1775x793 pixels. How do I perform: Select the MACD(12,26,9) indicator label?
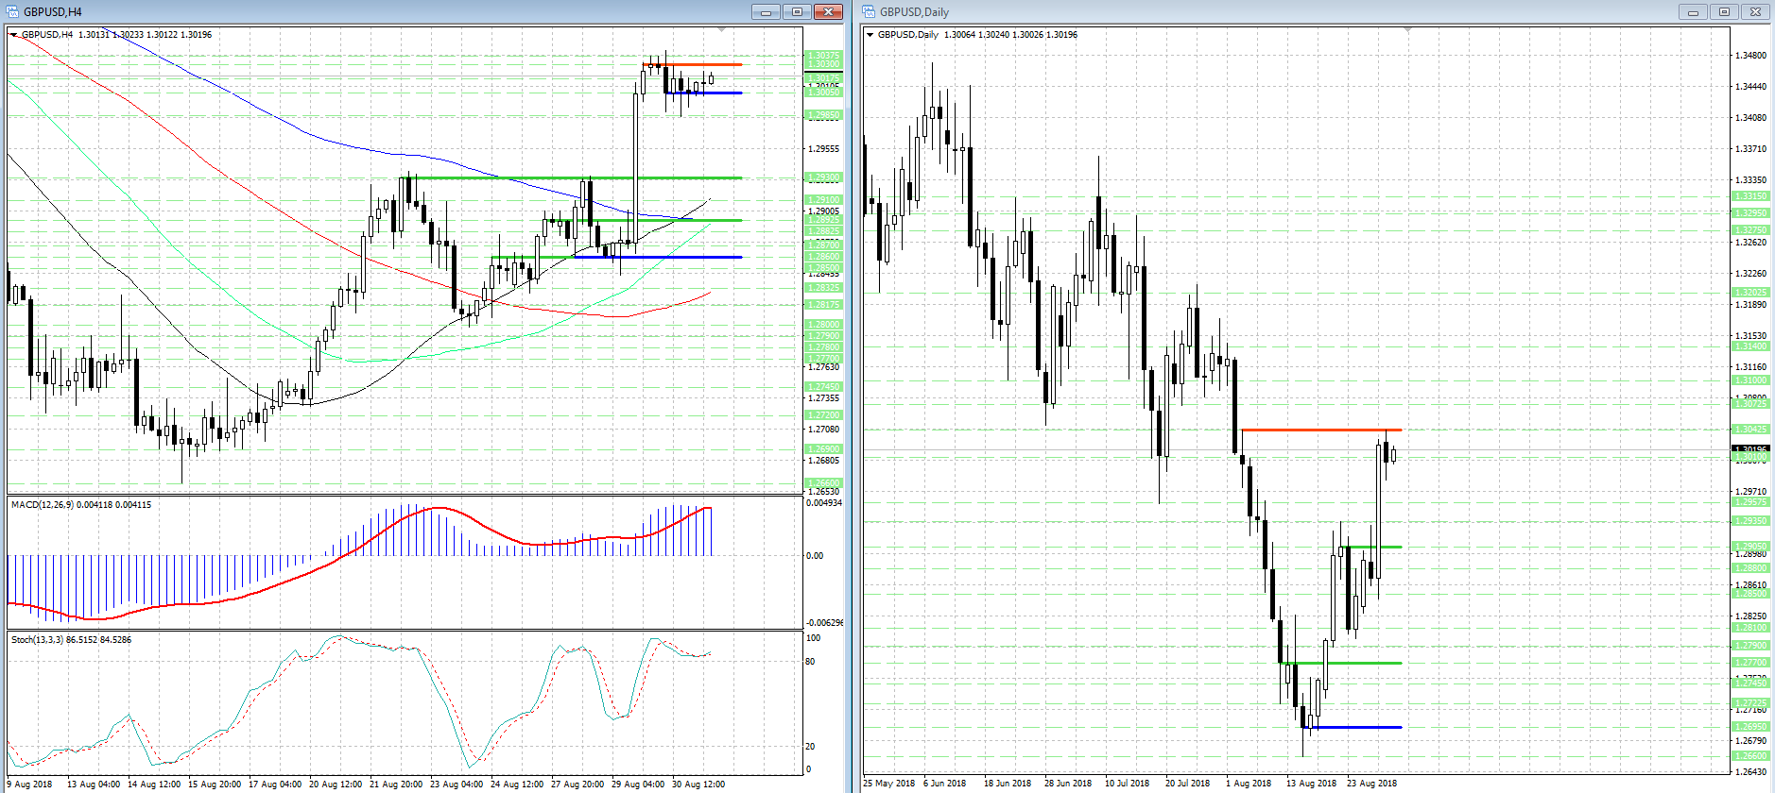pyautogui.click(x=80, y=505)
